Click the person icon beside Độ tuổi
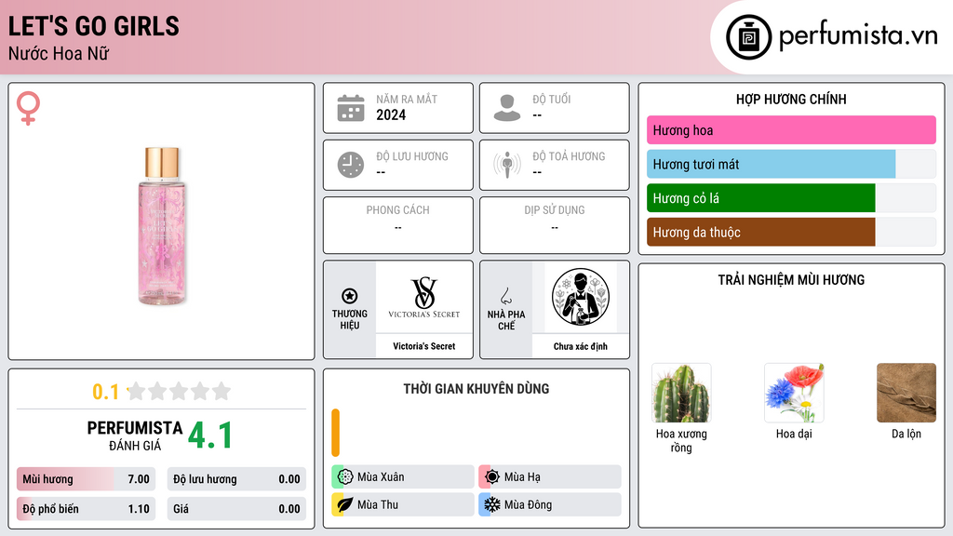This screenshot has height=536, width=953. pos(507,108)
